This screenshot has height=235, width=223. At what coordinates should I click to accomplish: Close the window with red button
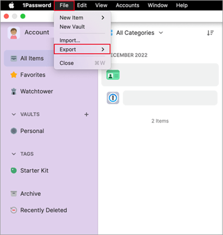coord(6,16)
